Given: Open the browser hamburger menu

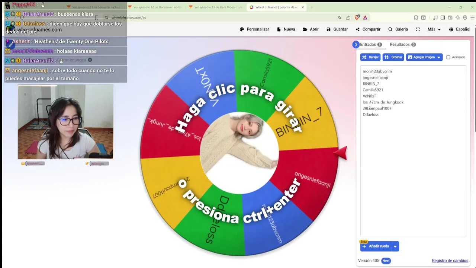Looking at the screenshot, I should pos(473,17).
